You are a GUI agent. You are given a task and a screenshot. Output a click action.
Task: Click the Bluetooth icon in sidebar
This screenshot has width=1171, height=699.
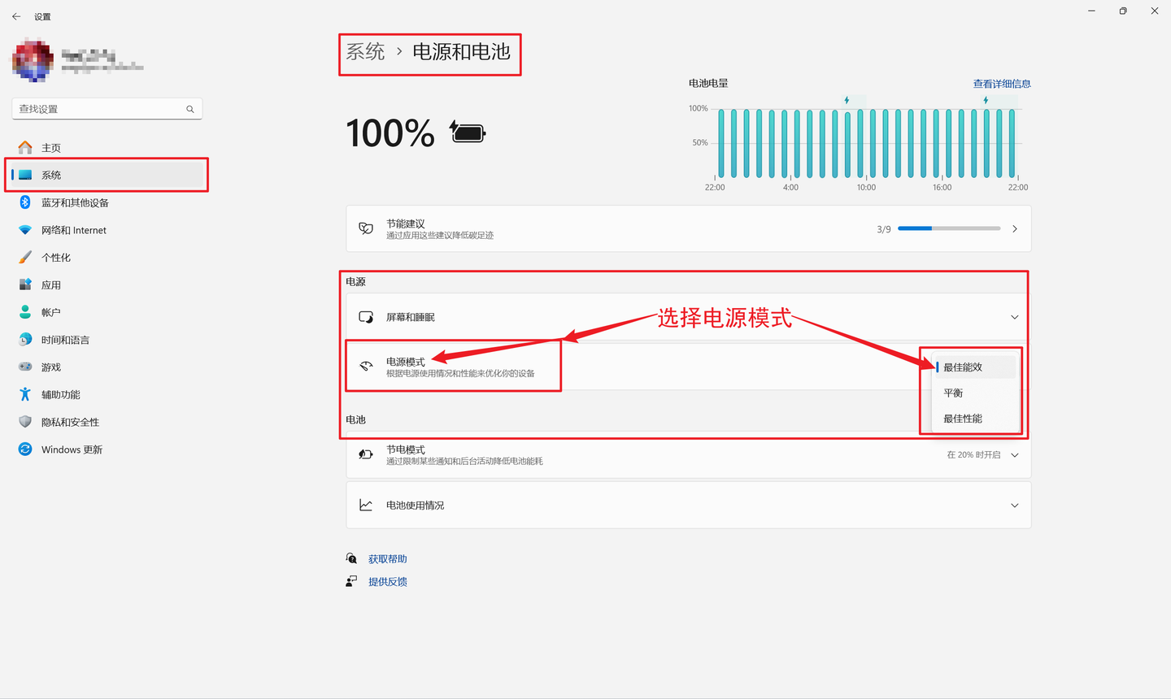(x=25, y=202)
